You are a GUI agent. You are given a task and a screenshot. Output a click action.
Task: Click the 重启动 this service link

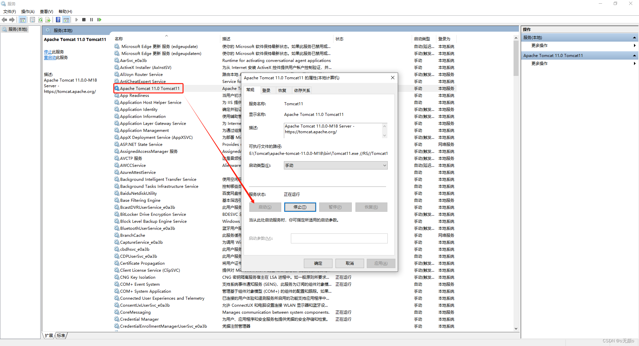pos(50,58)
